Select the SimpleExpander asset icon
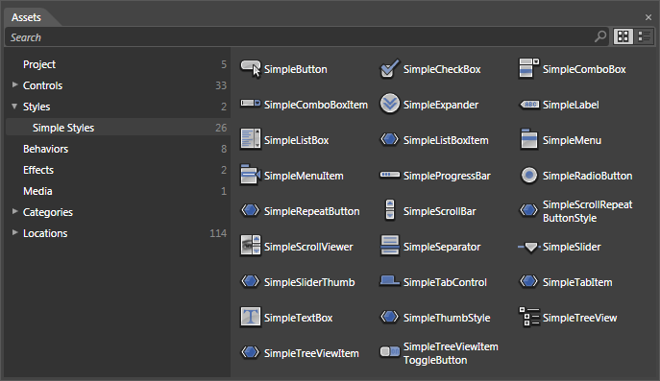This screenshot has width=660, height=381. [x=390, y=104]
